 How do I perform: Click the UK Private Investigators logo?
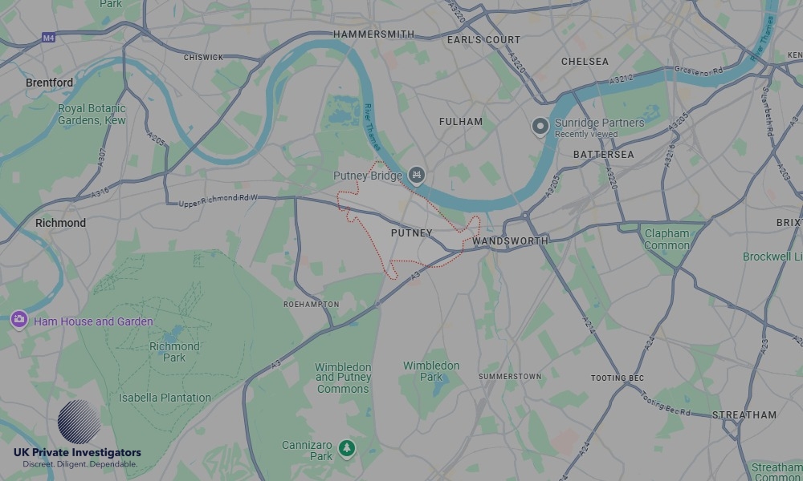[x=77, y=434]
